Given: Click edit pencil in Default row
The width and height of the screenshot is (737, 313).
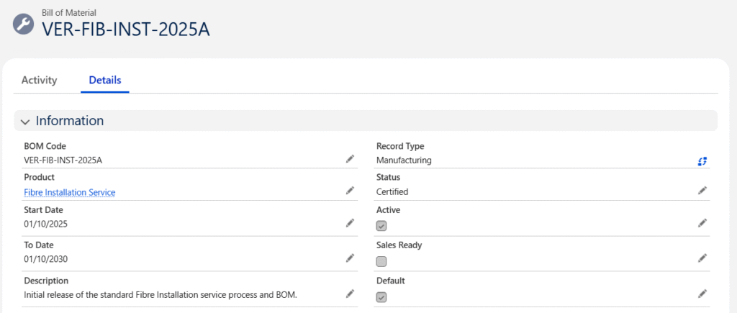Looking at the screenshot, I should tap(702, 293).
